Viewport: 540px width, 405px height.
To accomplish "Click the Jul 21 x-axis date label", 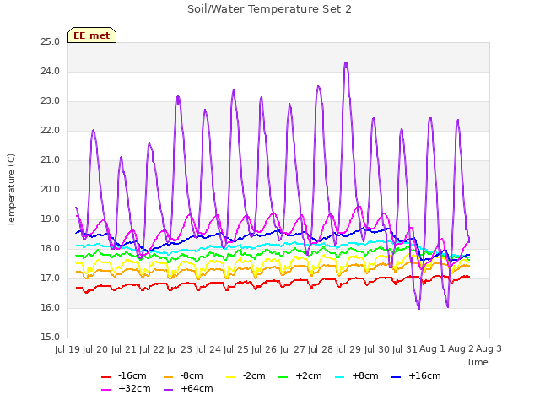I will click(x=124, y=349).
